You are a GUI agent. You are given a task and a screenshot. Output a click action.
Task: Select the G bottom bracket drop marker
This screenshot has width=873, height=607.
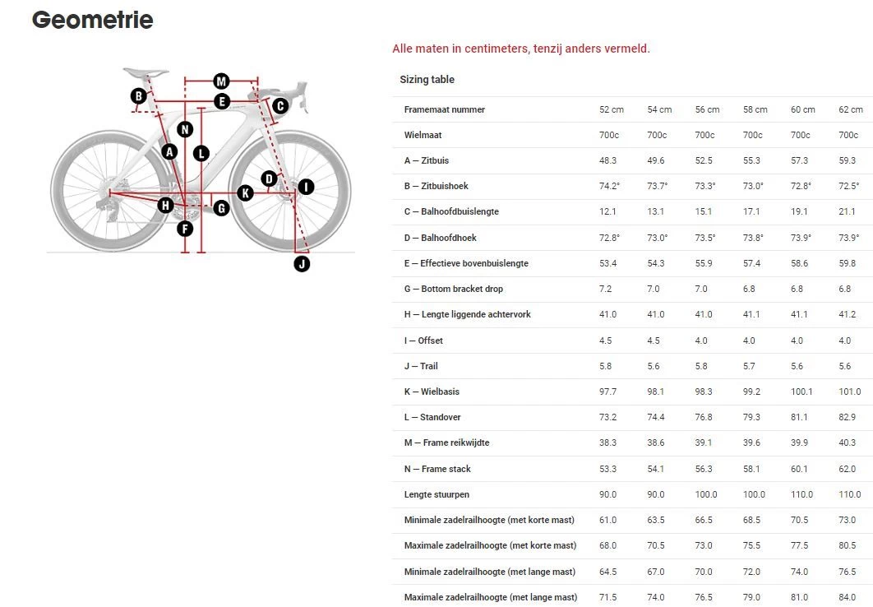point(220,208)
